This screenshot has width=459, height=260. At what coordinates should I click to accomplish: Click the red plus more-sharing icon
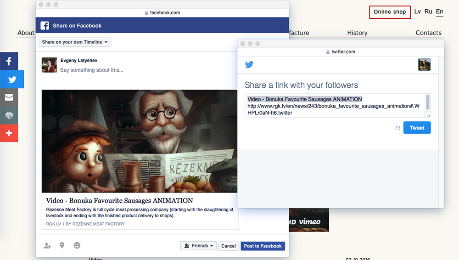pos(9,133)
